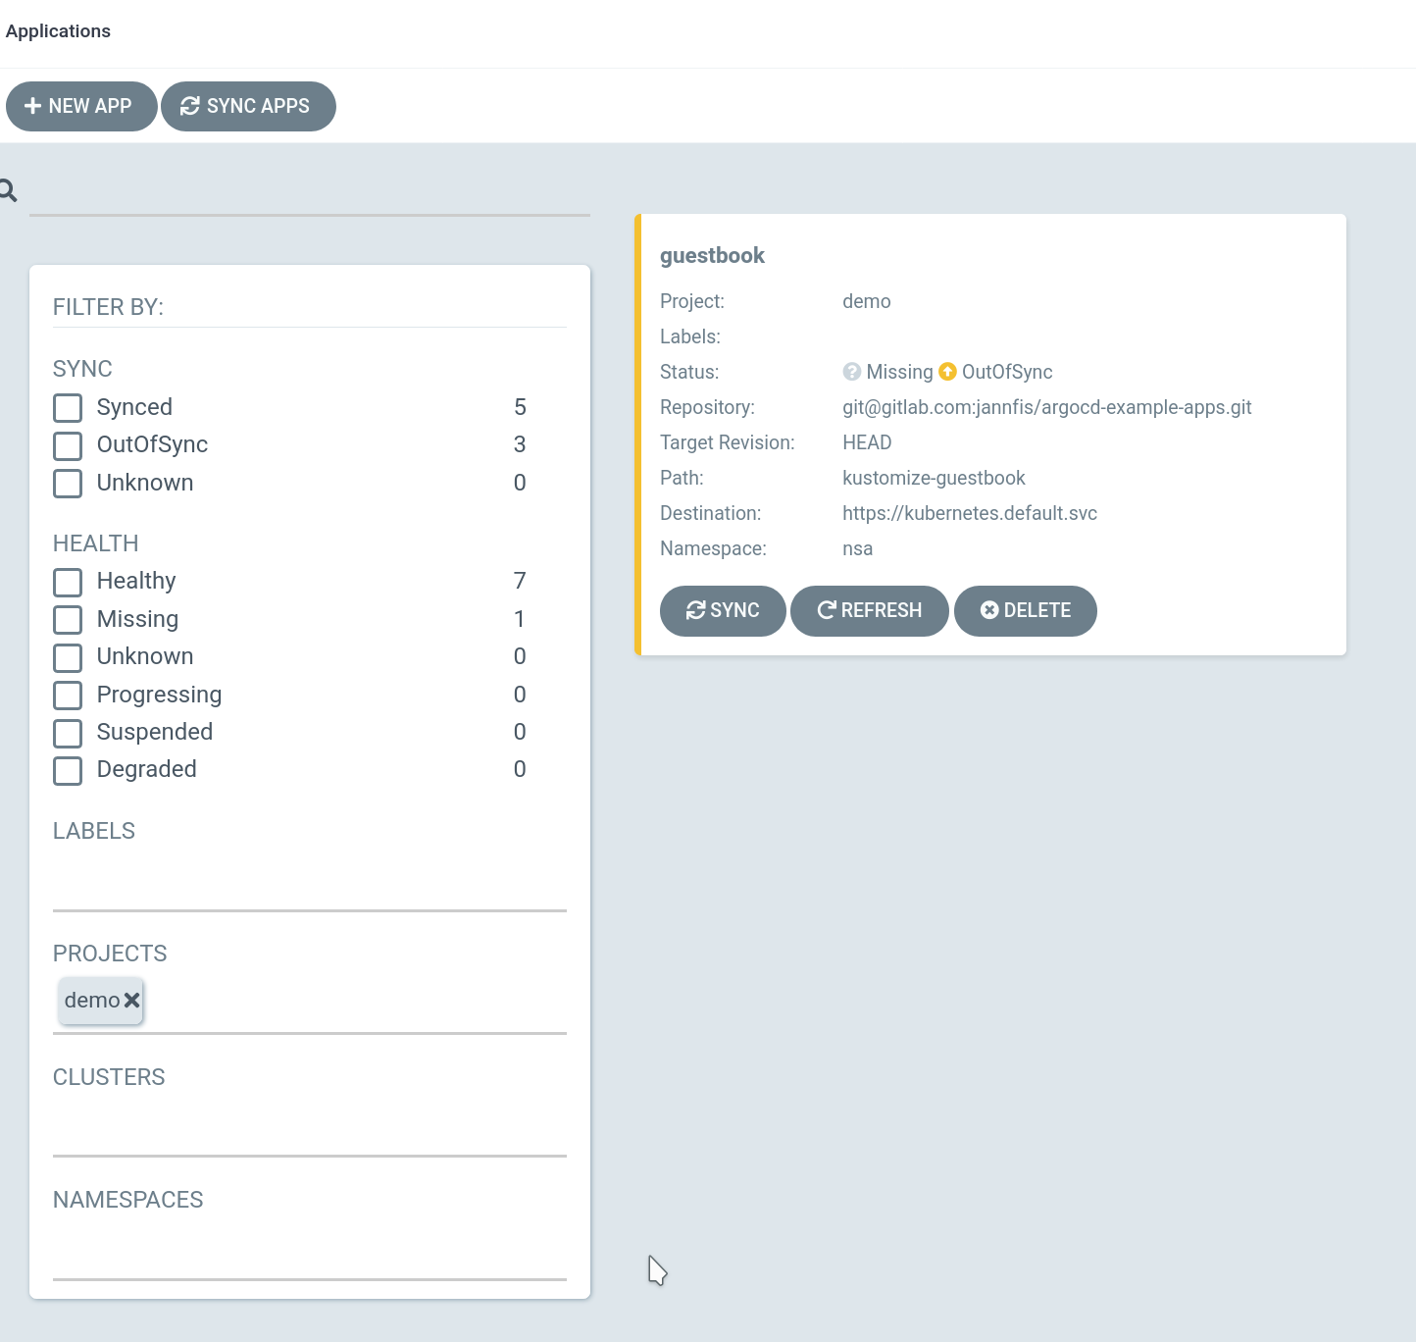This screenshot has height=1342, width=1416.
Task: Open the guestbook application title
Action: (x=712, y=255)
